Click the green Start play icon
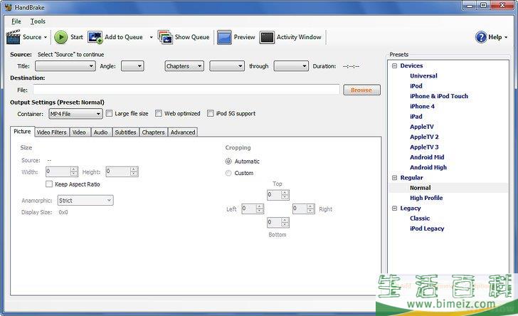This screenshot has width=518, height=316. (60, 37)
